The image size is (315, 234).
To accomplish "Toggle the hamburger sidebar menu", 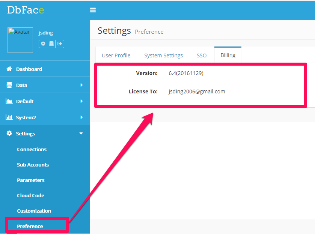I will (93, 10).
